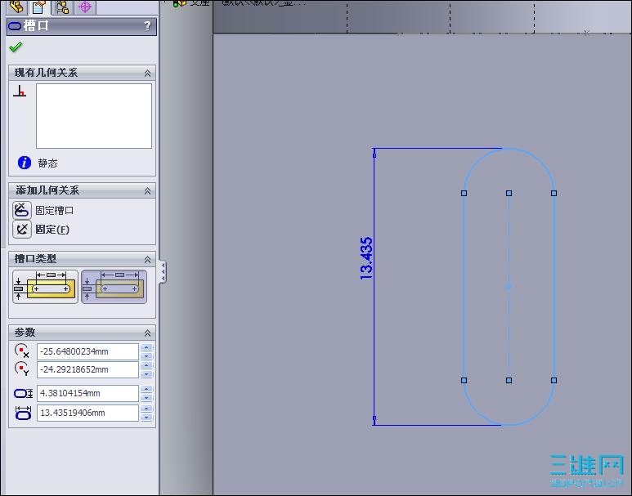Collapse the 槽口类型 section

(147, 260)
